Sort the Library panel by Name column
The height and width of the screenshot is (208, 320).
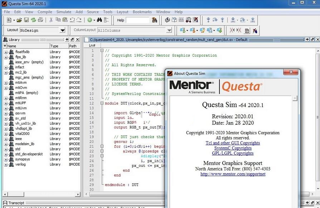[x=26, y=46]
